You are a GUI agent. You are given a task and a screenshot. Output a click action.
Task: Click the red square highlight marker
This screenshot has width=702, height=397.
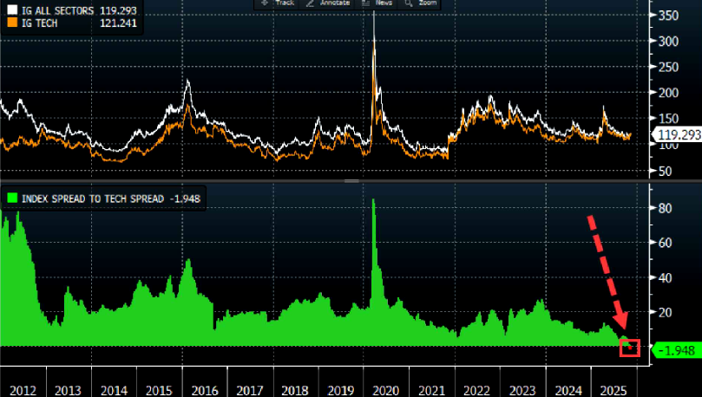pos(630,348)
